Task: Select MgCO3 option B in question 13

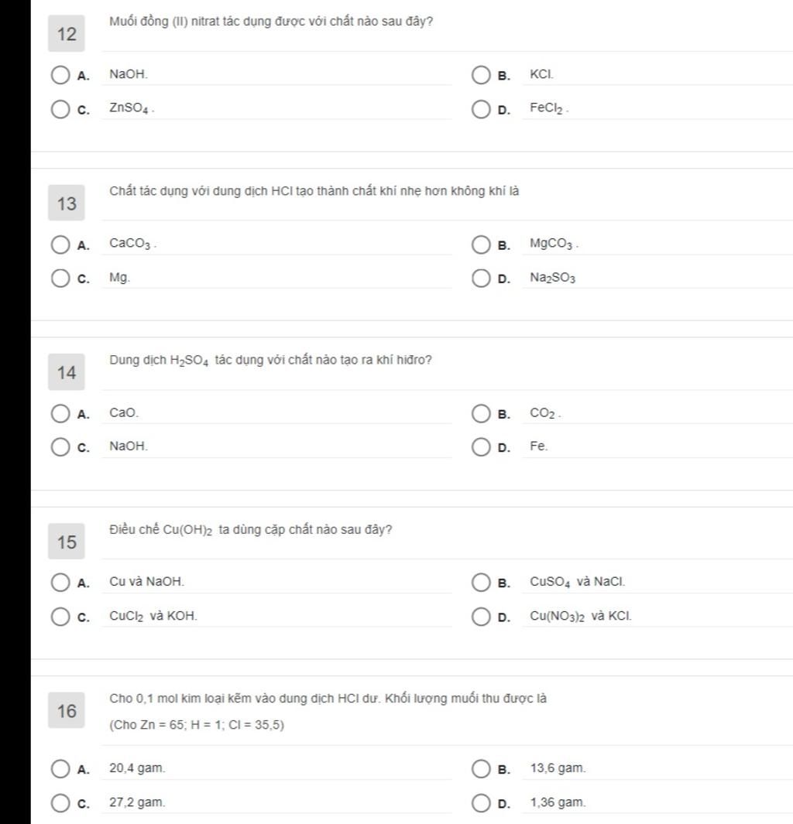Action: click(481, 245)
